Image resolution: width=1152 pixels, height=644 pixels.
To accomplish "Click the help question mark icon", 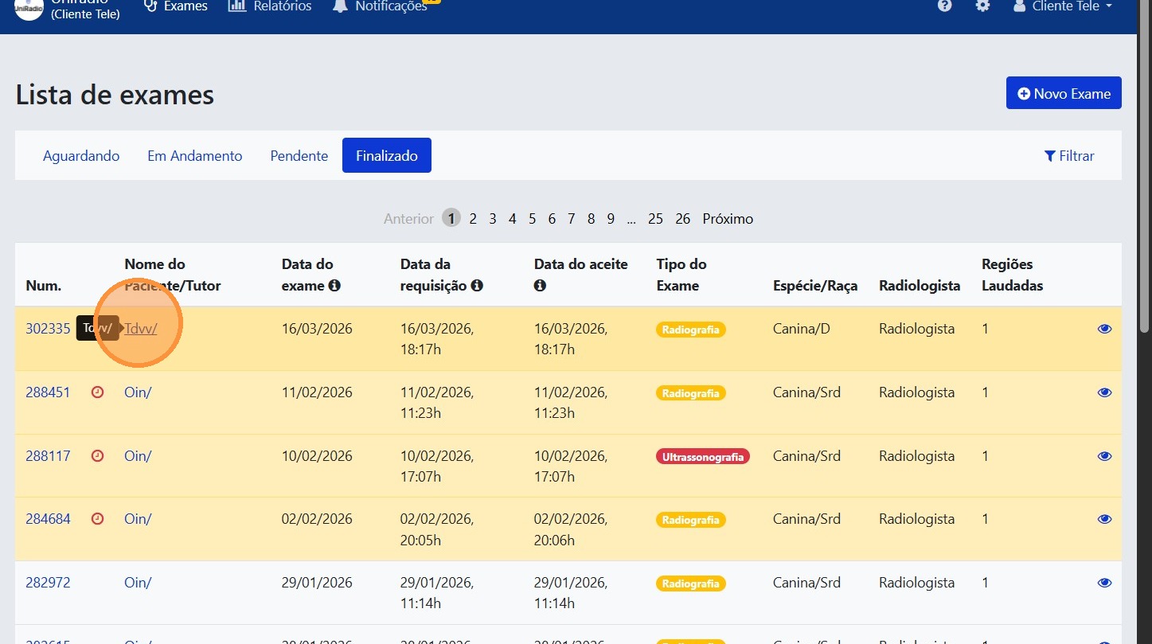I will pos(944,6).
